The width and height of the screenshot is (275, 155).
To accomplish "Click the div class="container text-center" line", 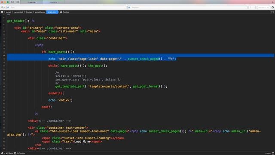I will pyautogui.click(x=58, y=128).
